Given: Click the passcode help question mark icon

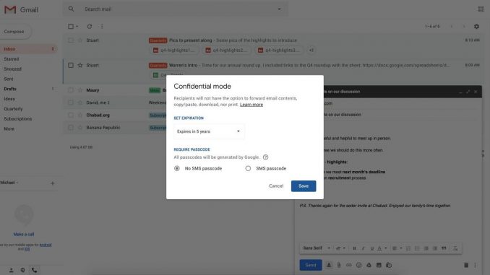Looking at the screenshot, I should click(266, 157).
